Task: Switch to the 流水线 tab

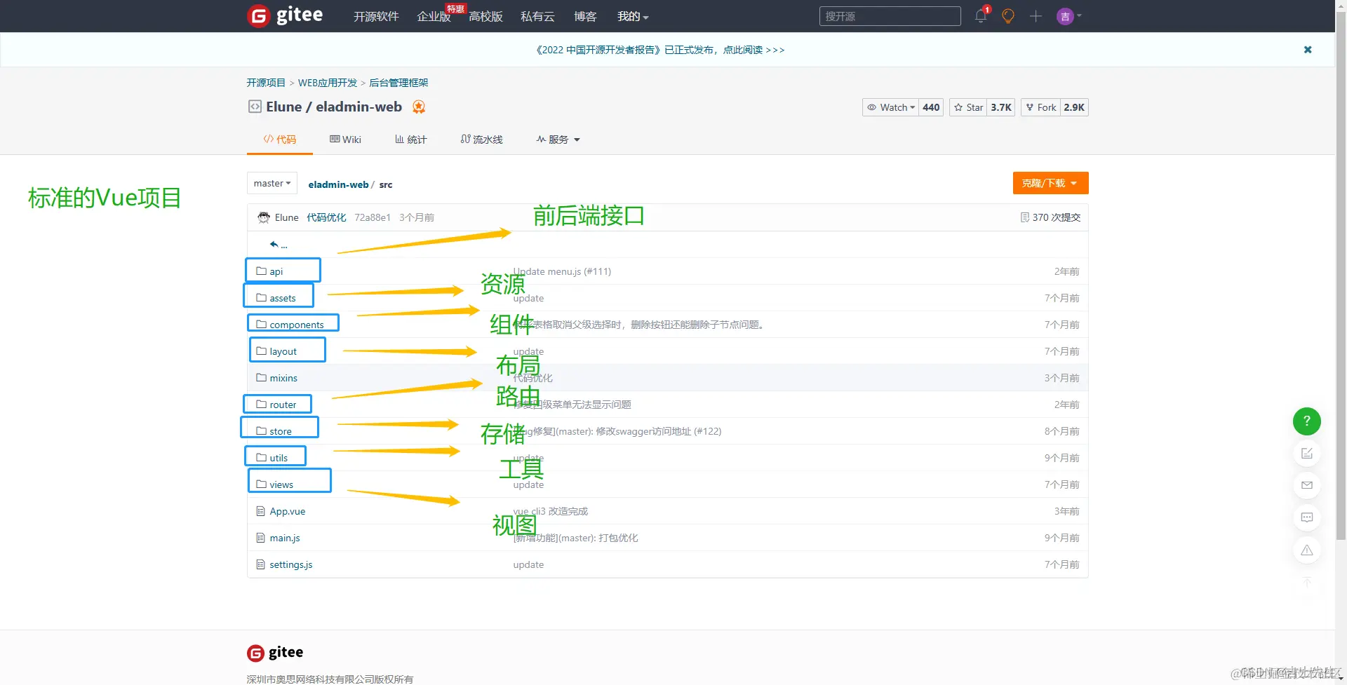Action: tap(481, 140)
